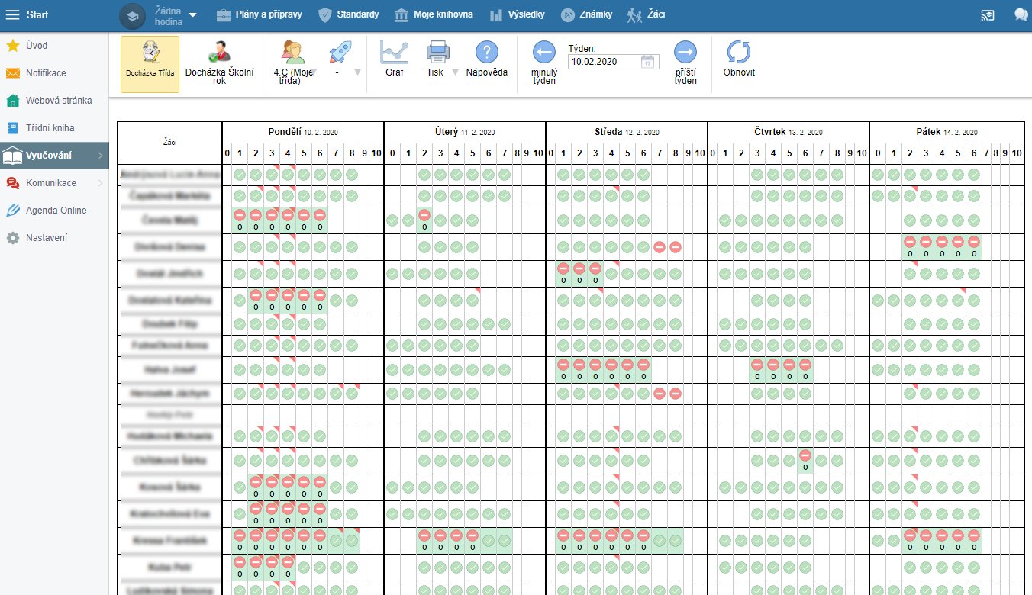This screenshot has height=595, width=1032.
Task: Go to next week with right arrow
Action: [x=685, y=53]
